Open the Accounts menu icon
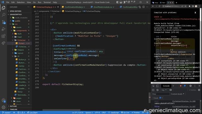202x114 pixels. (3, 100)
